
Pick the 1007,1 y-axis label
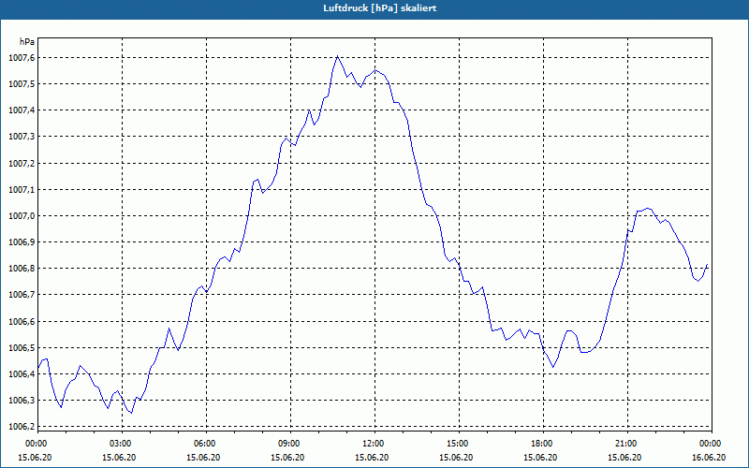tap(21, 190)
